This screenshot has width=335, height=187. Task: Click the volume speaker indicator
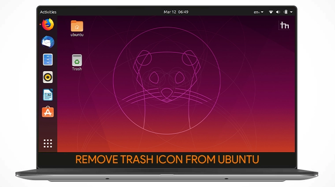pos(278,12)
